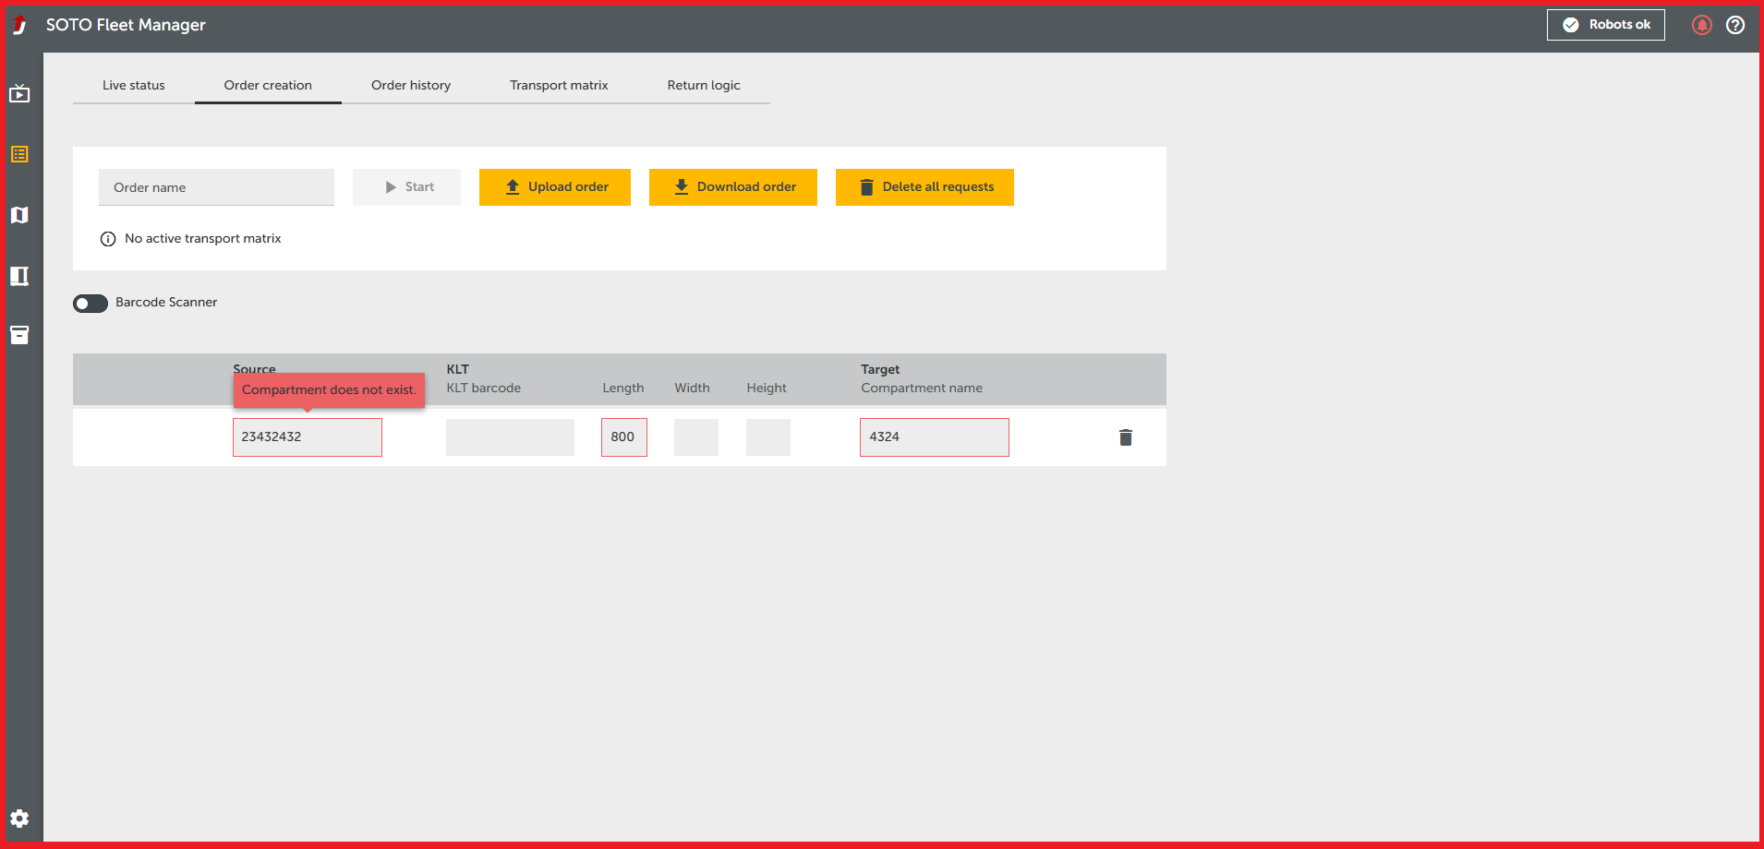The image size is (1764, 849).
Task: Click the Width input field
Action: click(x=696, y=437)
